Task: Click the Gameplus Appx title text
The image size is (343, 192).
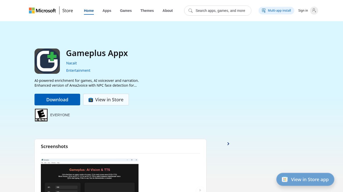Action: 97,53
